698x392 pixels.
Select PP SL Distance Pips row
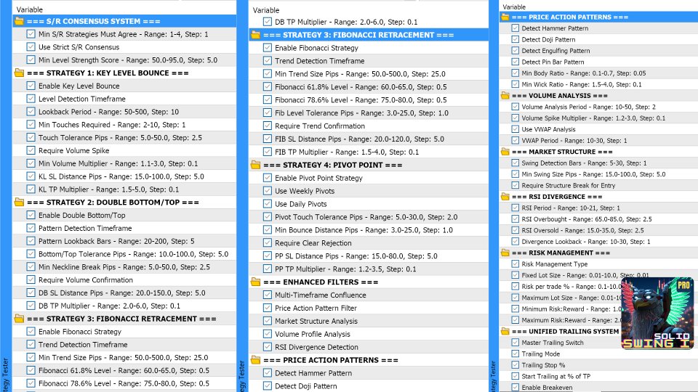369,256
